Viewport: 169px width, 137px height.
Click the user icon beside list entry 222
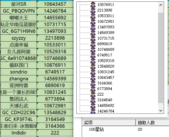tap(93, 94)
